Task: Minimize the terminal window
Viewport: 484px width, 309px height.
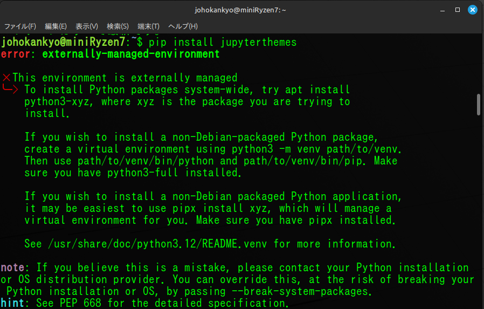Action: [442, 10]
